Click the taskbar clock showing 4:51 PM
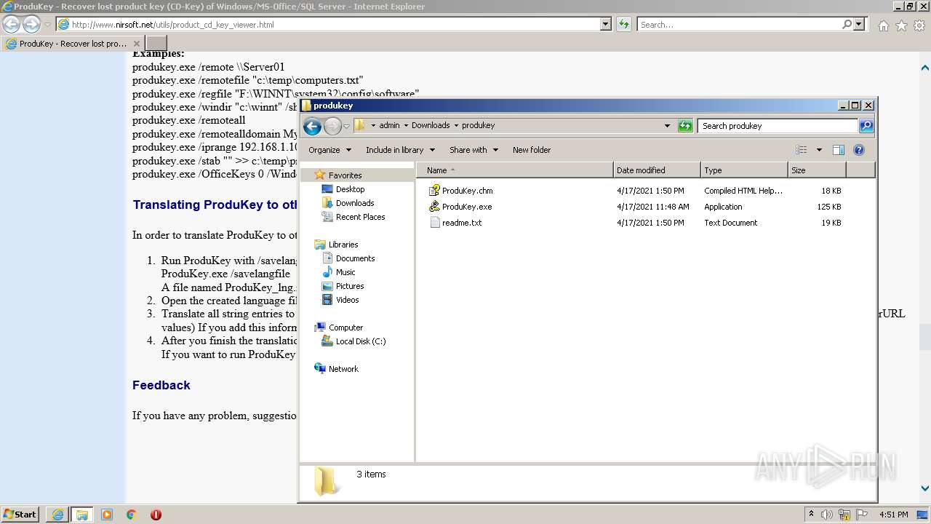 [893, 515]
